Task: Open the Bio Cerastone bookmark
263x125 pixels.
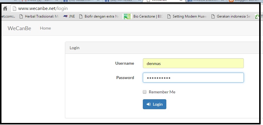Action: (143, 16)
